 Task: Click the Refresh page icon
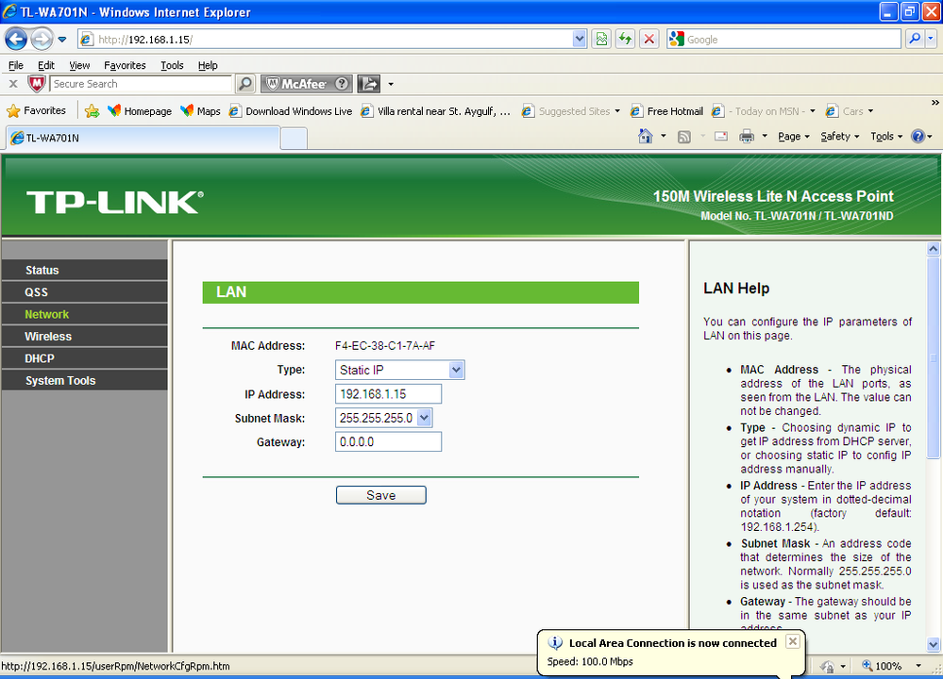click(x=626, y=40)
